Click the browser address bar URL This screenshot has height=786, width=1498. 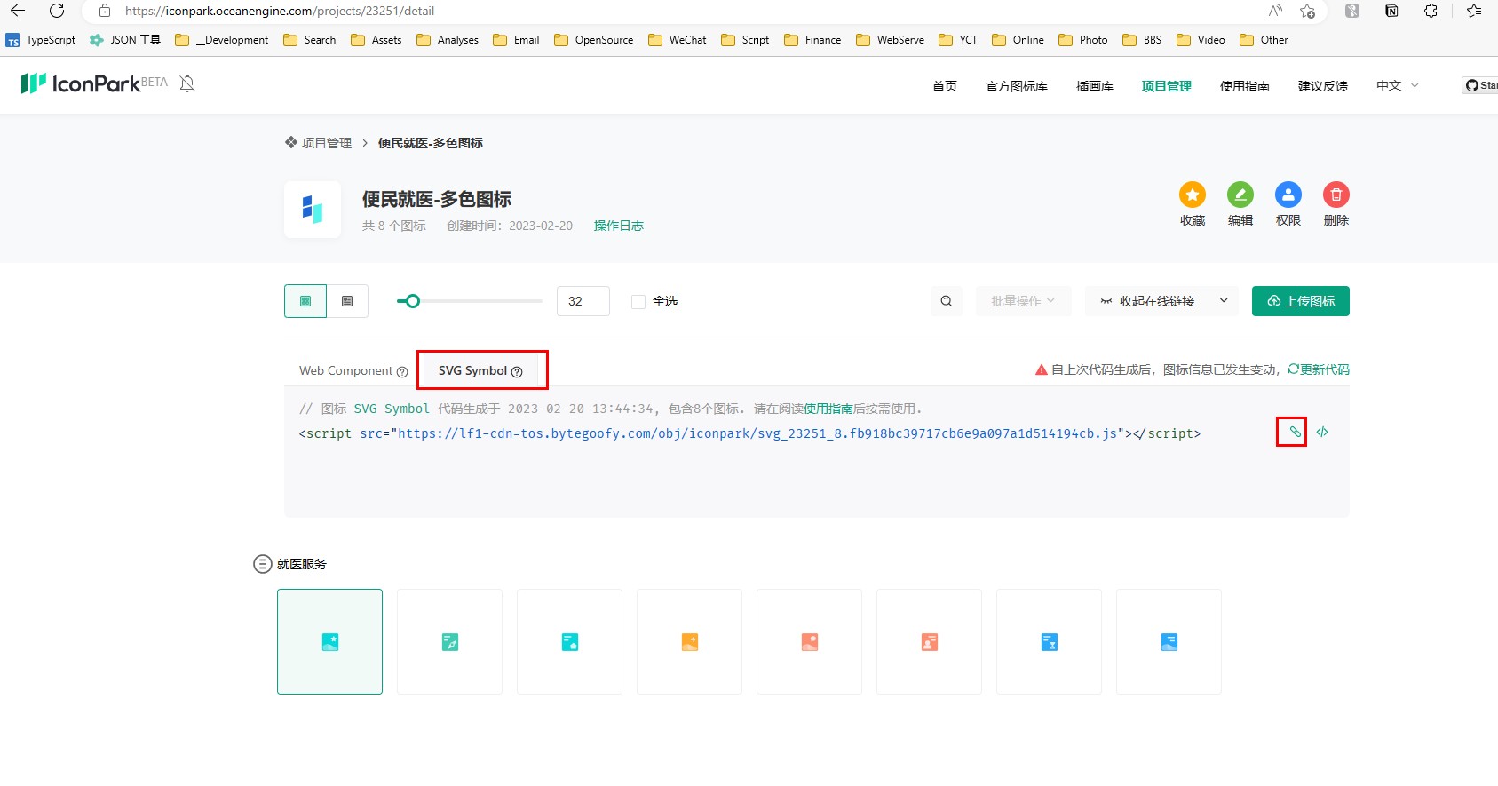click(x=280, y=11)
